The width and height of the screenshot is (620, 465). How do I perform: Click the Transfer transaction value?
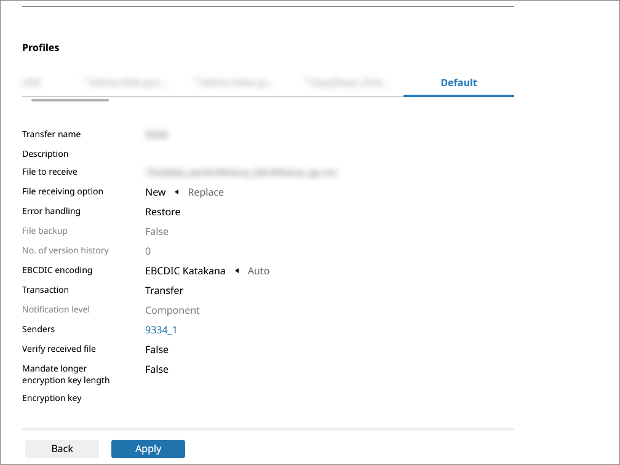[164, 291]
